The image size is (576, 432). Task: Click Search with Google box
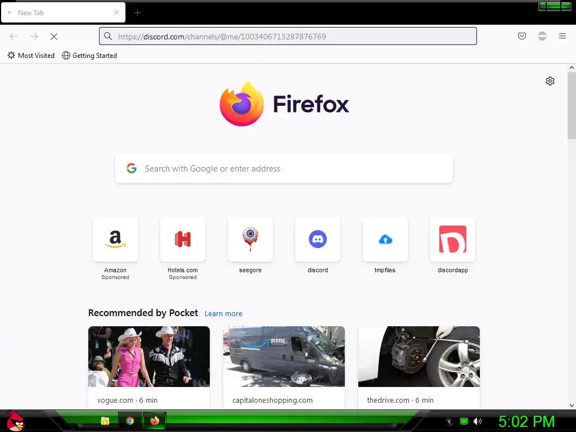[x=284, y=169]
